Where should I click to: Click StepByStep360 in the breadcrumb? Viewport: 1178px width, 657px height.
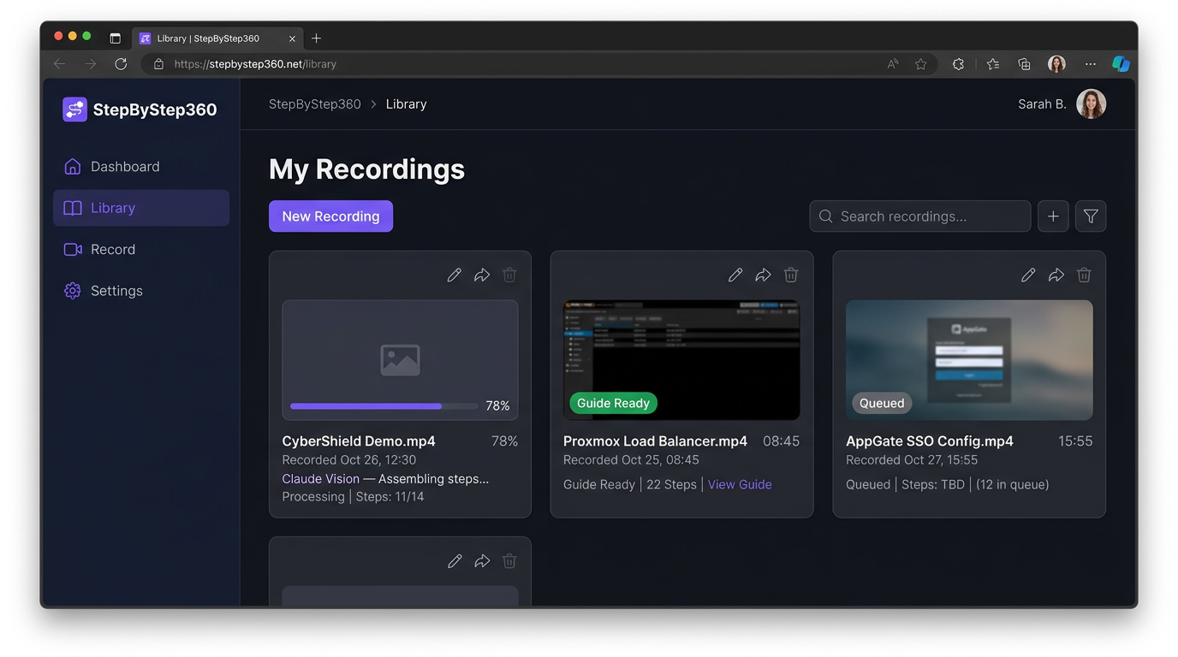(x=314, y=104)
